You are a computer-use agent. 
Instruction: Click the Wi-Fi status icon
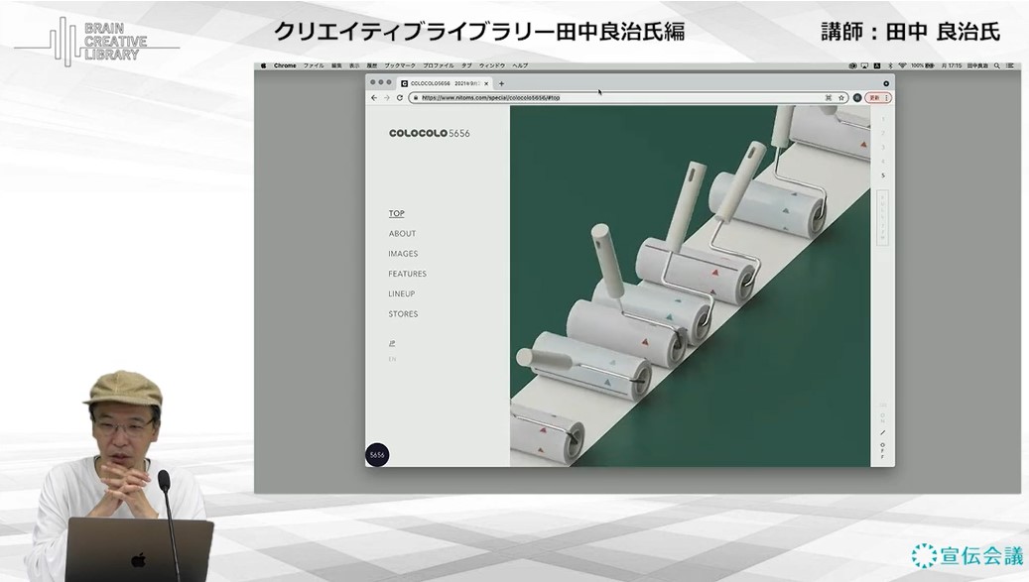902,65
